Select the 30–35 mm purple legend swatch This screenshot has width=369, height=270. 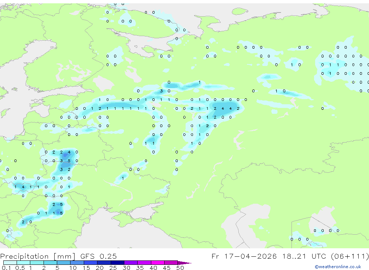coord(131,263)
